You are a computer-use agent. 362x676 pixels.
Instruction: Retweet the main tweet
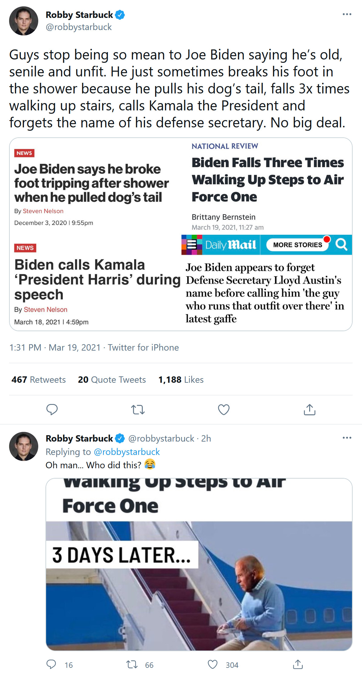tap(138, 410)
